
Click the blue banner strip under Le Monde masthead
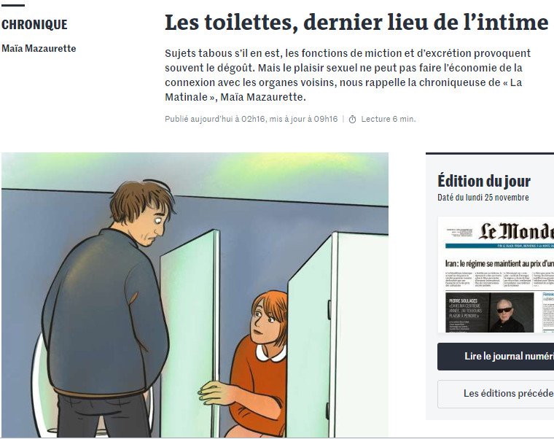click(x=499, y=246)
